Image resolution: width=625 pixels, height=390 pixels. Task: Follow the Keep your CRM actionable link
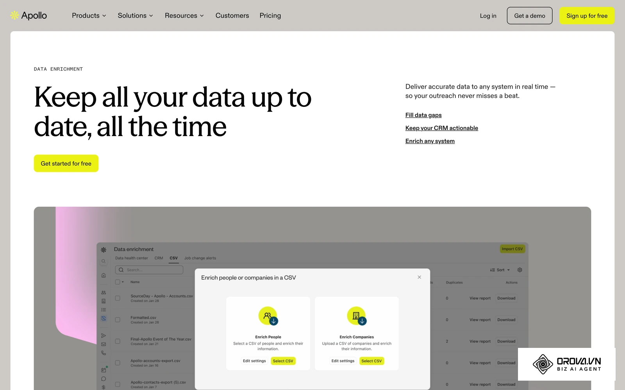[442, 128]
